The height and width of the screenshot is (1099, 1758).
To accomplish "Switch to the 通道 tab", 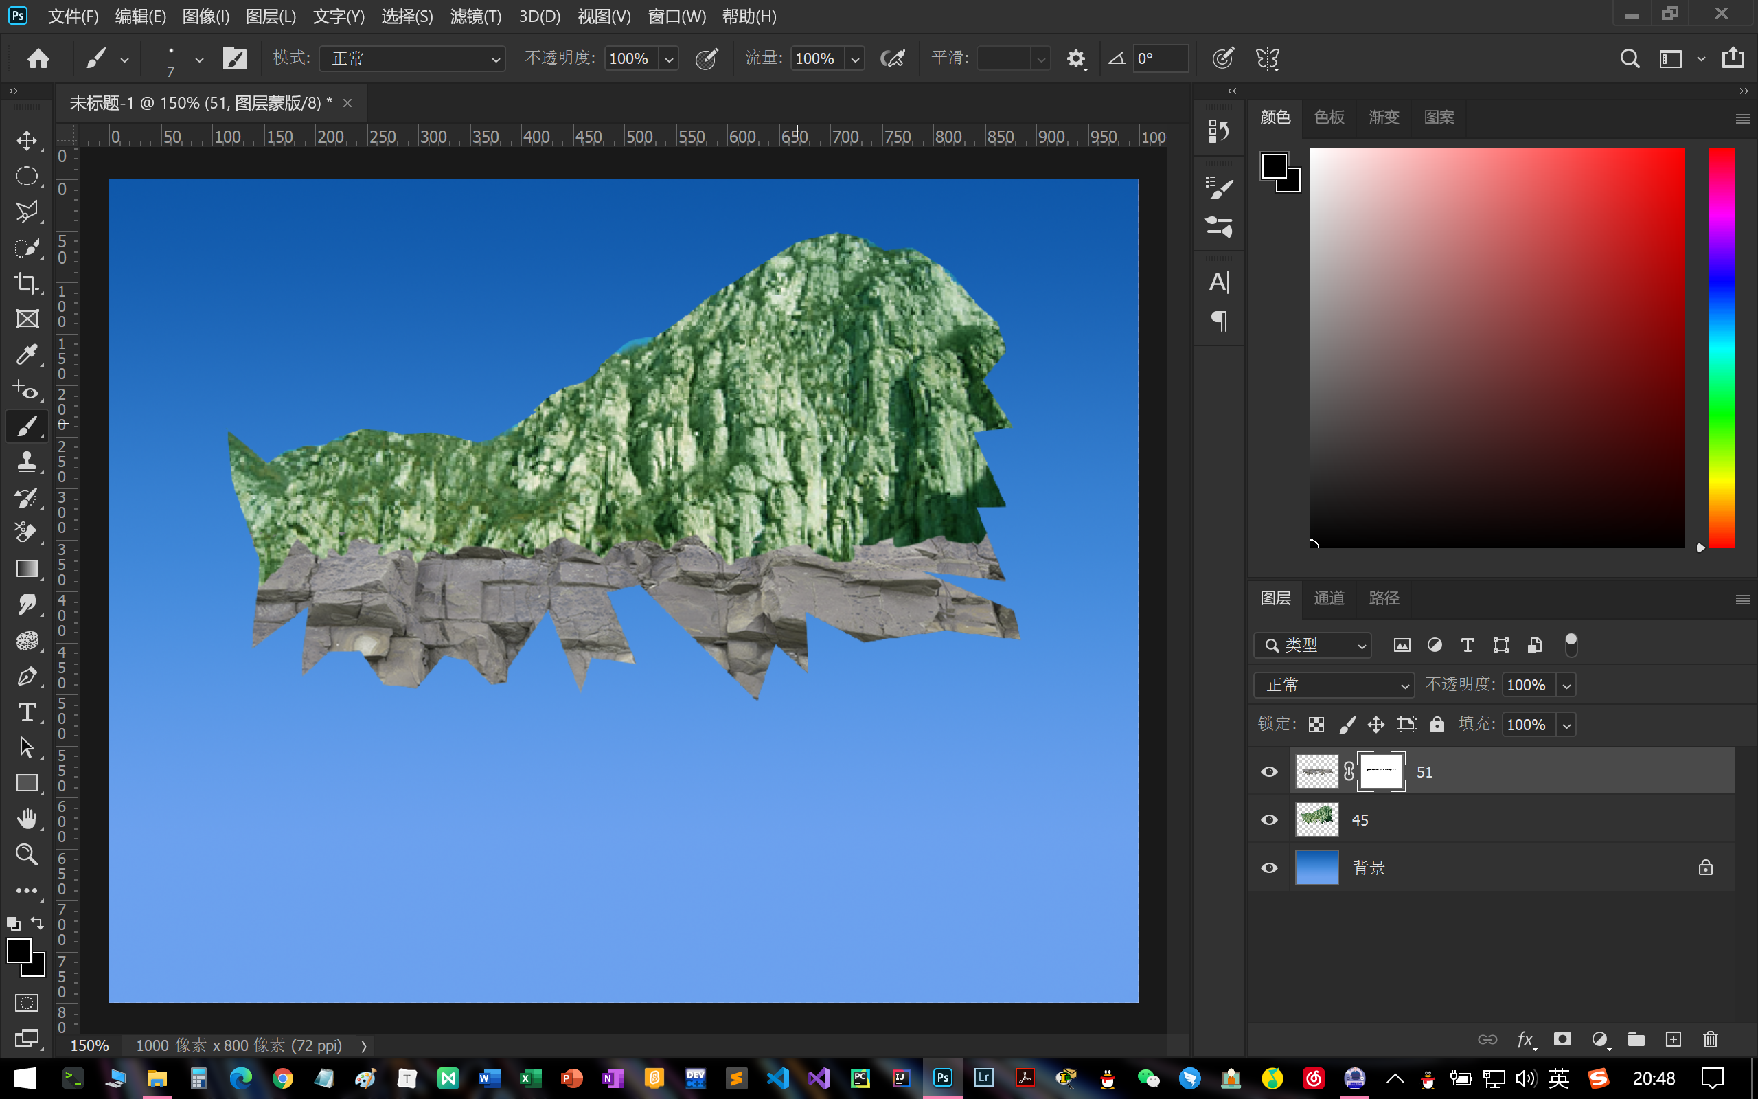I will (x=1329, y=598).
